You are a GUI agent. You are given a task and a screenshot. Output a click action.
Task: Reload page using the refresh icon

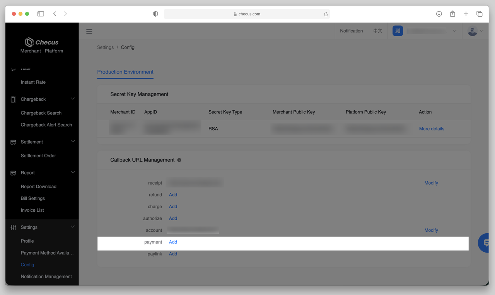coord(326,14)
